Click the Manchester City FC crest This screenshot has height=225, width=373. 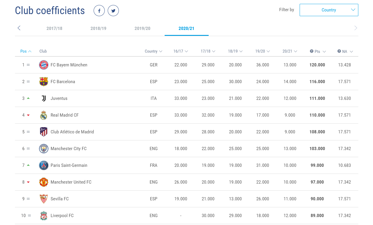coord(44,149)
